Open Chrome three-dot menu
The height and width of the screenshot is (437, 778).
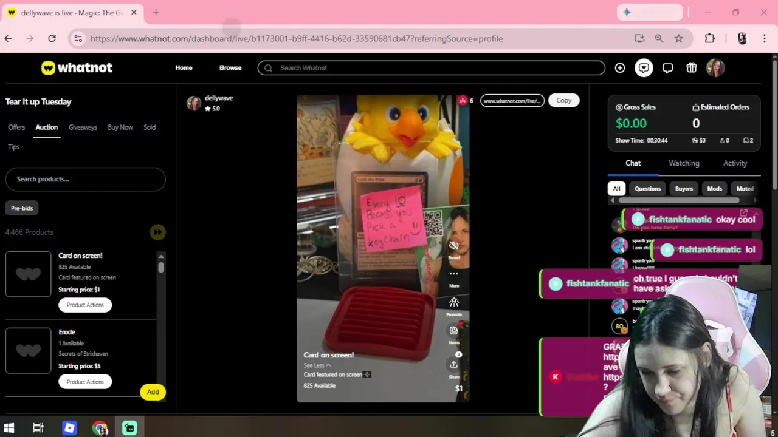[x=765, y=38]
